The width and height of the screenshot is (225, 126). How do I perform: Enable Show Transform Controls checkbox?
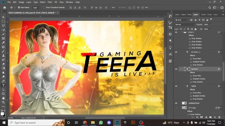(x=44, y=7)
